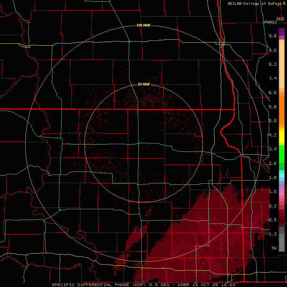287x287 pixels.
Task: Pick the peach segment of the color bar
Action: coord(282,65)
